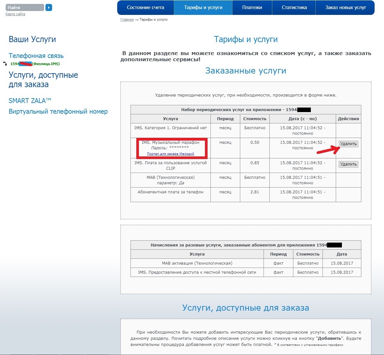Image resolution: width=384 pixels, height=355 pixels.
Task: Open Виртуальный телефонный номер link
Action: pyautogui.click(x=58, y=111)
